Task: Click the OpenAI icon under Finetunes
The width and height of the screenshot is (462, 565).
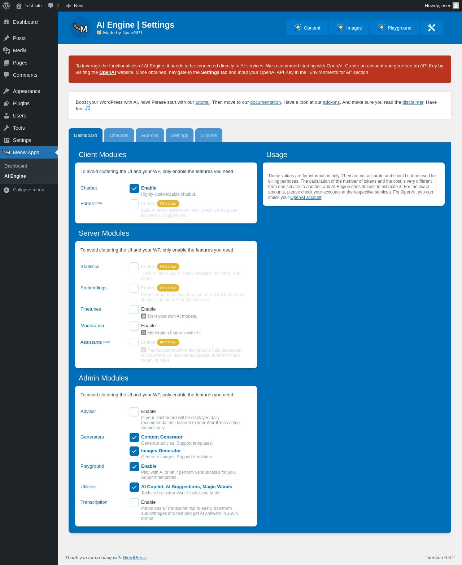Action: tap(144, 316)
